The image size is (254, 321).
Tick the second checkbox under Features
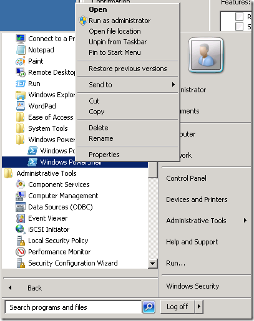coord(239,26)
